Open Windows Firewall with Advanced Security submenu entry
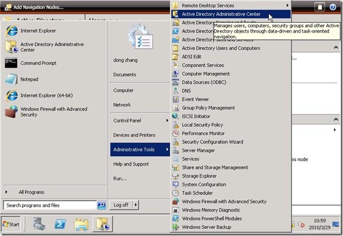Screen dimensions: 343x236 (231, 201)
